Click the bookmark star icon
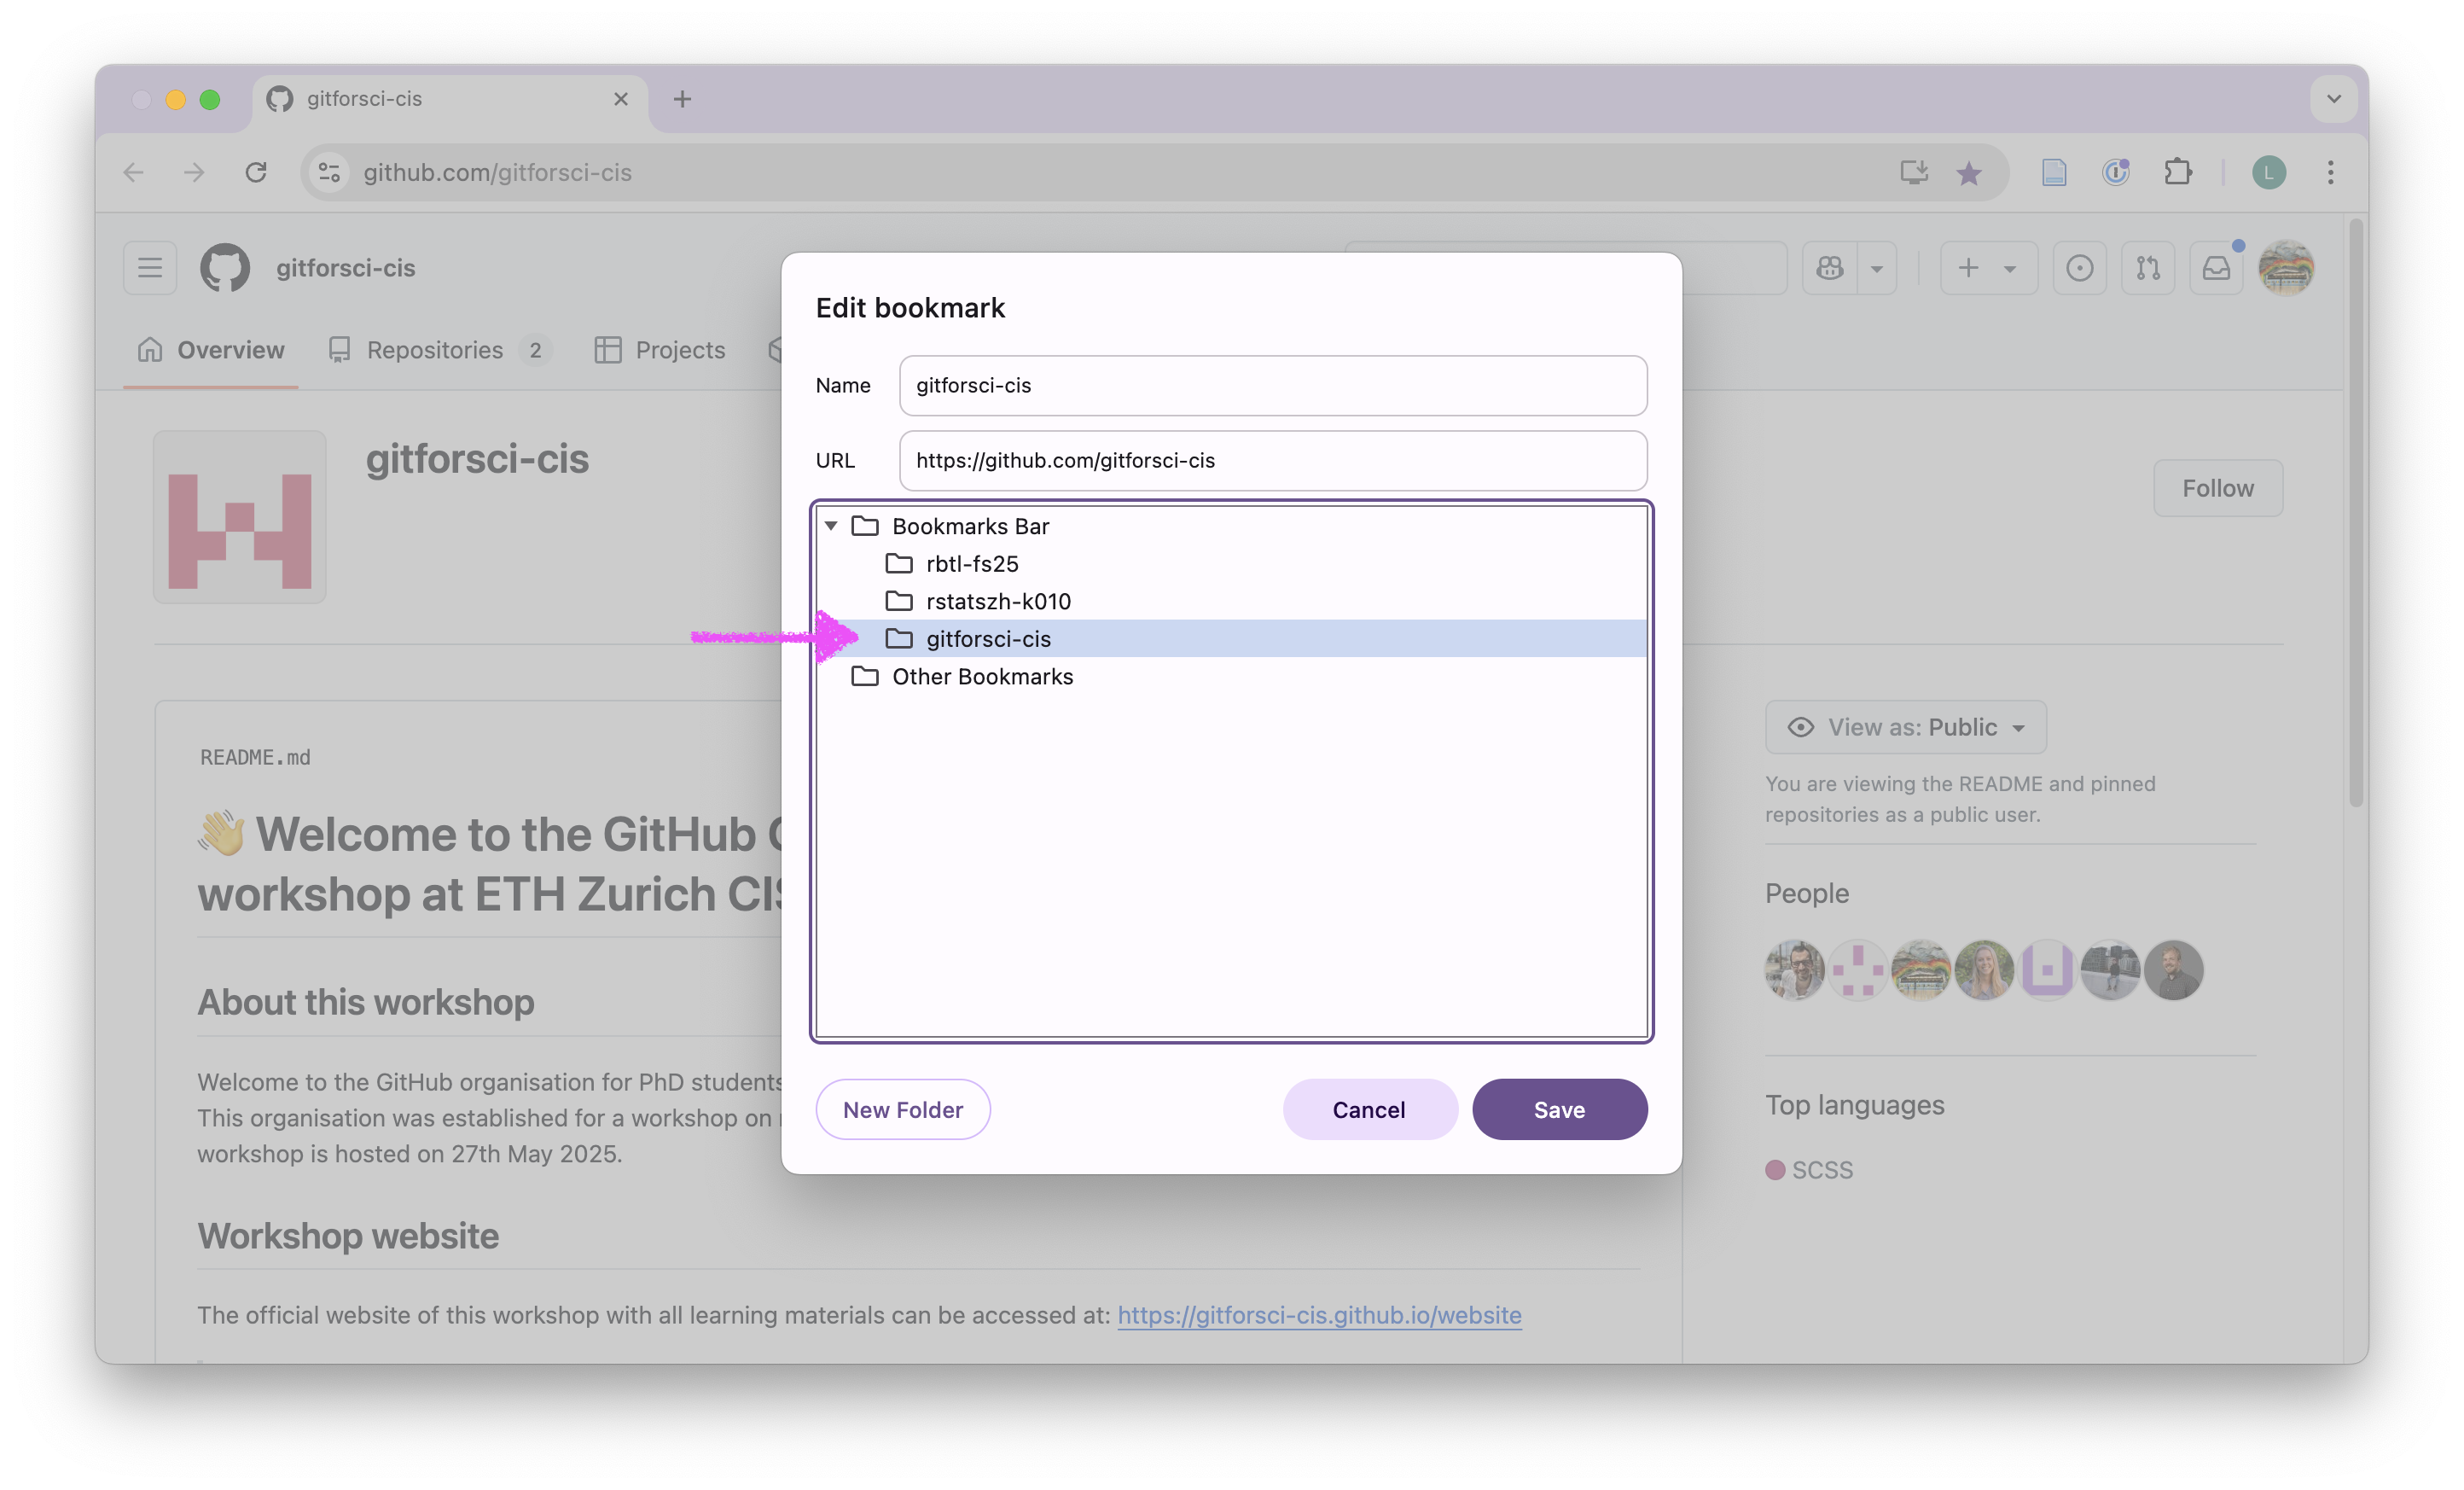 pos(1969,172)
